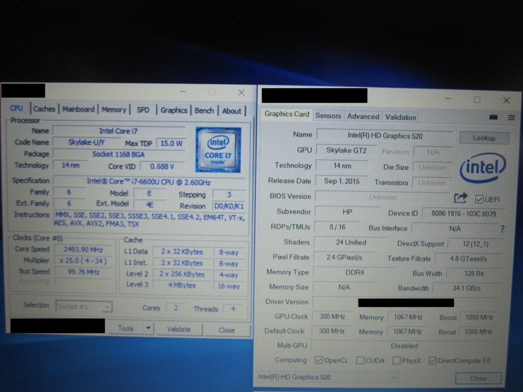The height and width of the screenshot is (392, 523).
Task: Click the "2493.90 MHz" core speed value
Action: [x=83, y=250]
